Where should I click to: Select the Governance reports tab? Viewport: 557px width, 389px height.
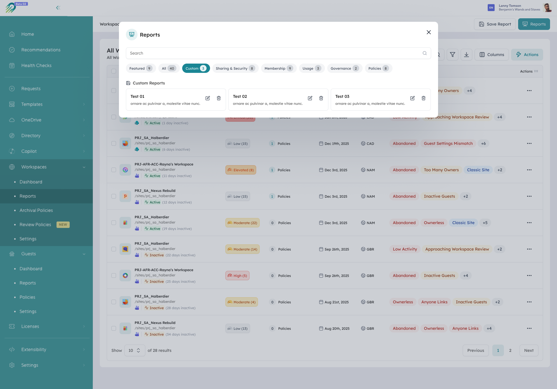click(x=345, y=69)
